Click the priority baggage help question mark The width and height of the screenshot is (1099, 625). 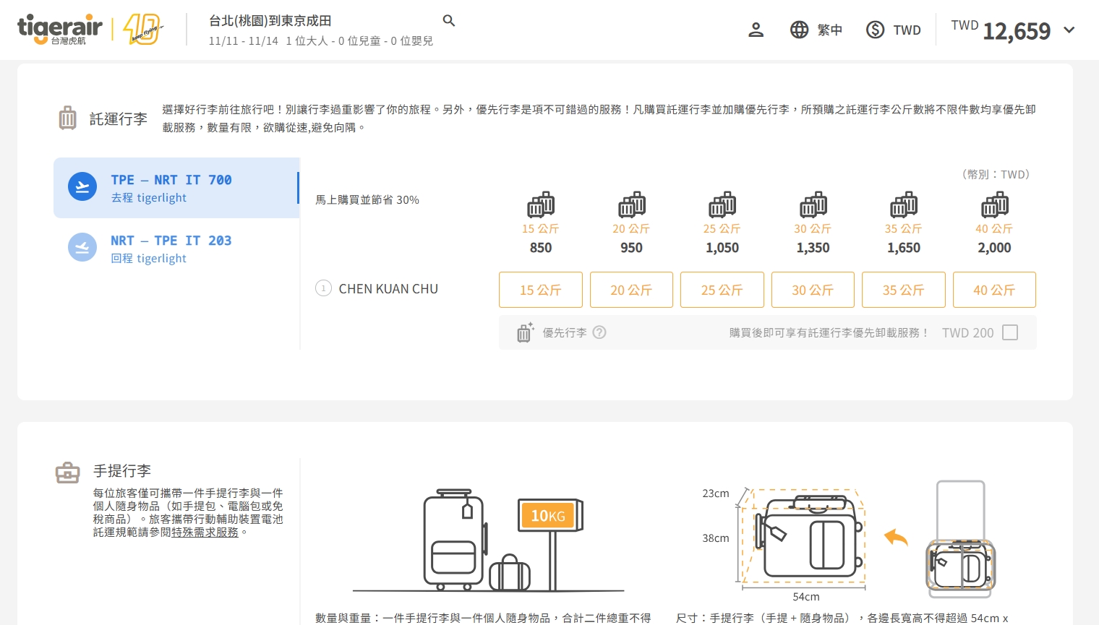pos(599,332)
